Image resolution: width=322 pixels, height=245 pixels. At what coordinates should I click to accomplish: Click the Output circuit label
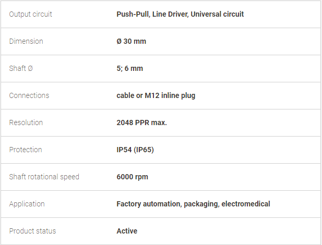coord(30,14)
